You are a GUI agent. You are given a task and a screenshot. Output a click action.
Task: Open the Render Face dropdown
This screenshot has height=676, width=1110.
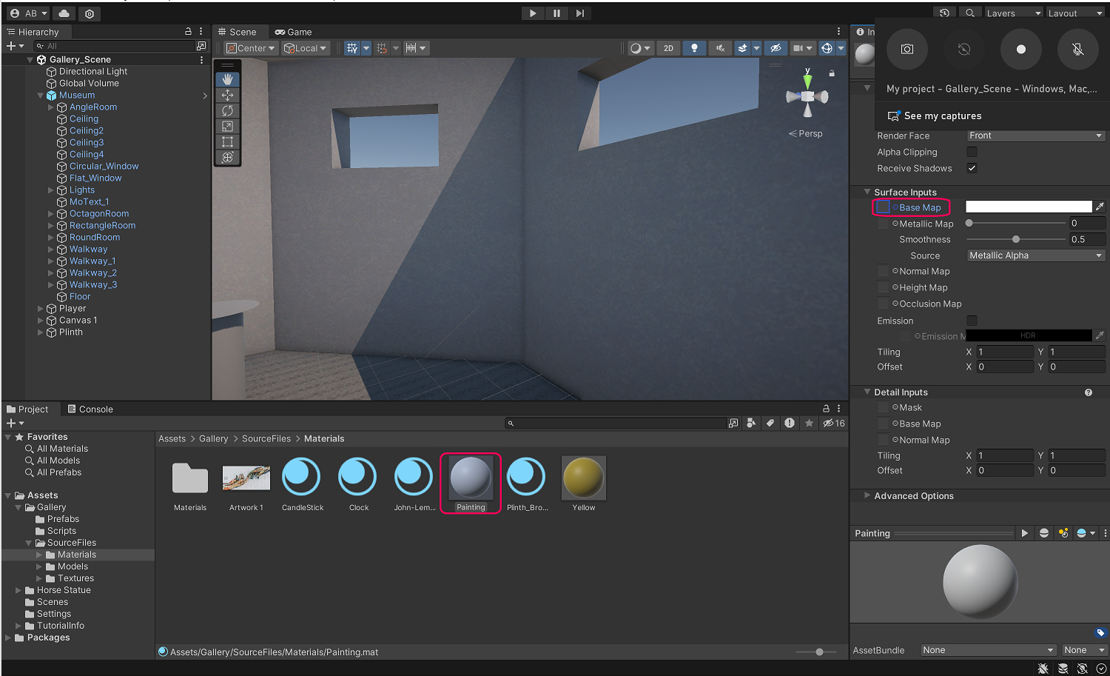[1035, 135]
